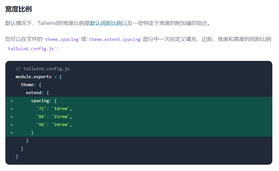The height and width of the screenshot is (171, 279).
Task: Click the '24rem' value in code
Action: 60,124
